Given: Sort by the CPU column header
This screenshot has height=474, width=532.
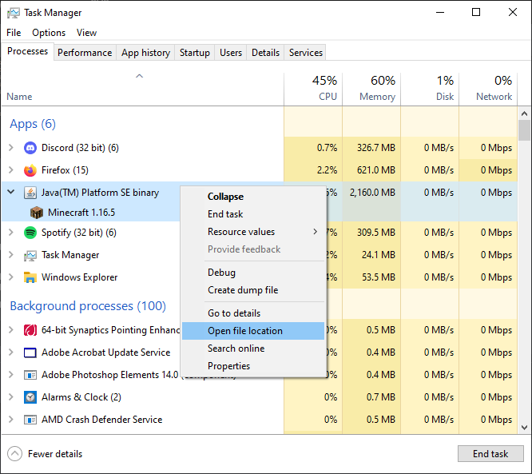Looking at the screenshot, I should point(313,89).
